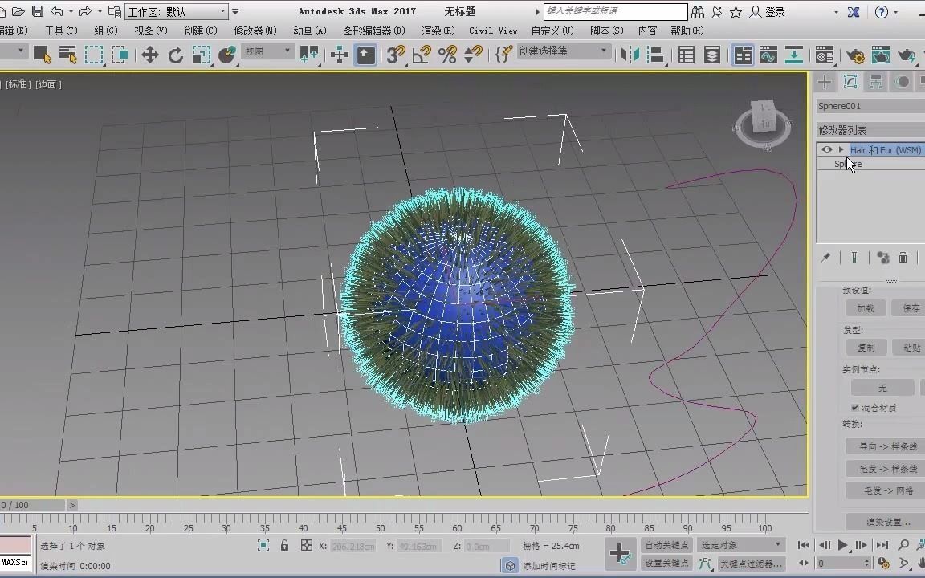Open the 工作区: 默认 workspace dropdown
925x578 pixels.
(x=177, y=12)
